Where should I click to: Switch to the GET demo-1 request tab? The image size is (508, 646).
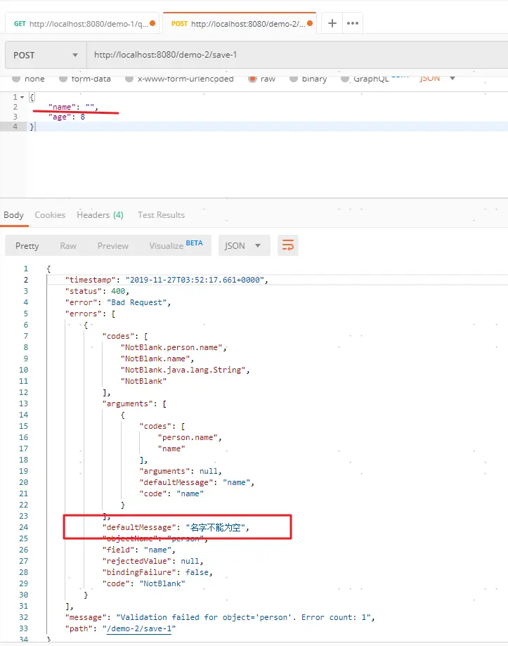click(x=82, y=23)
